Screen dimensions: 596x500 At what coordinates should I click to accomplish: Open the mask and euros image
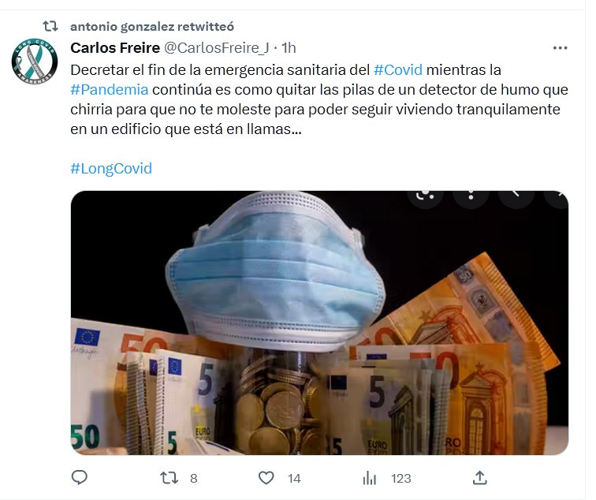[319, 323]
